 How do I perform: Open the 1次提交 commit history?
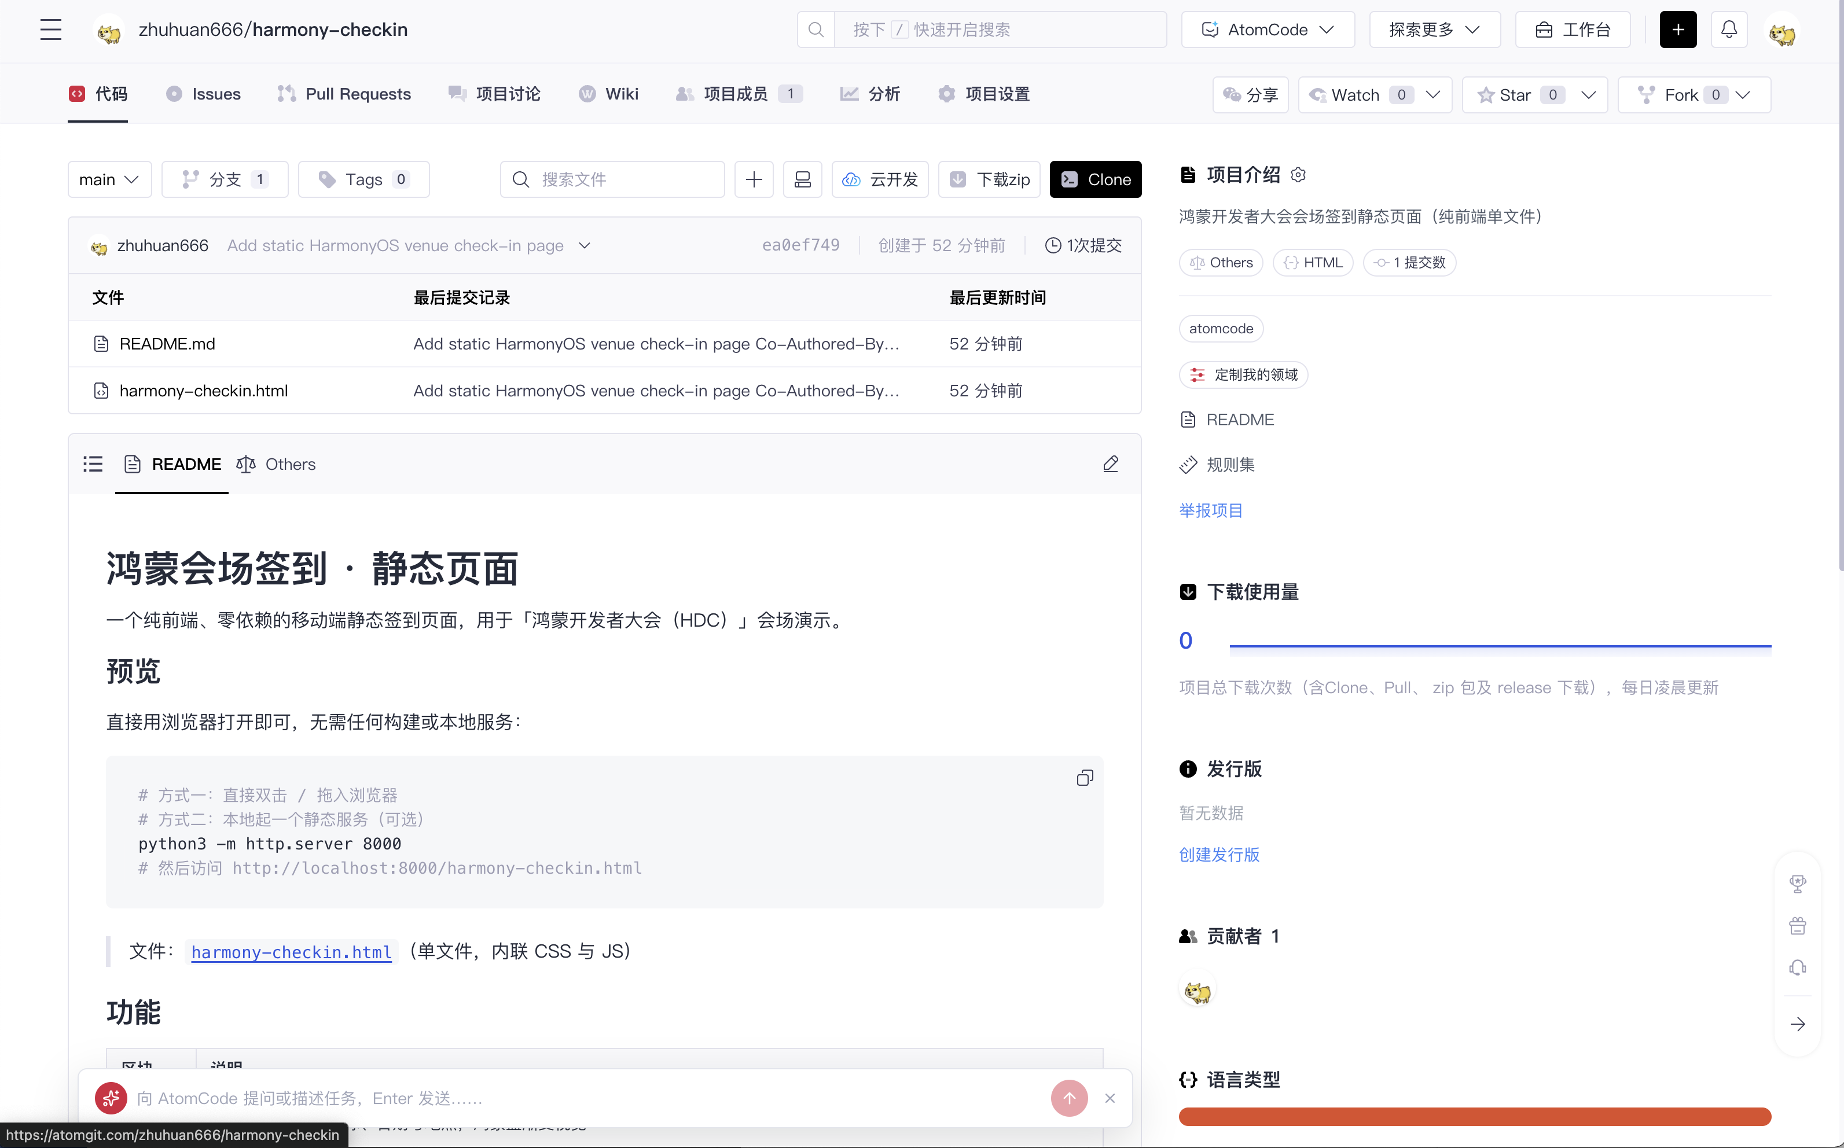[1083, 245]
